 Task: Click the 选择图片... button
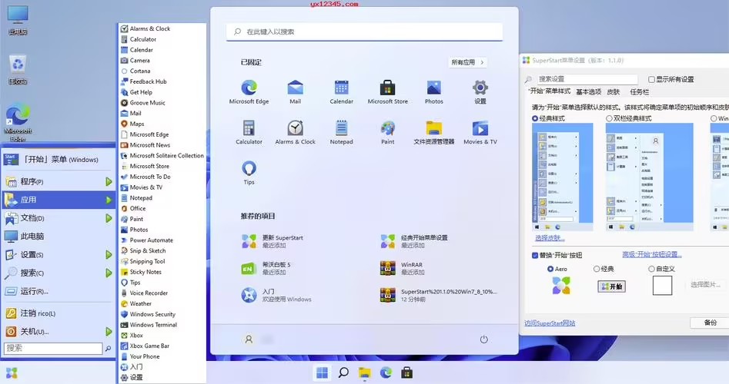point(705,285)
